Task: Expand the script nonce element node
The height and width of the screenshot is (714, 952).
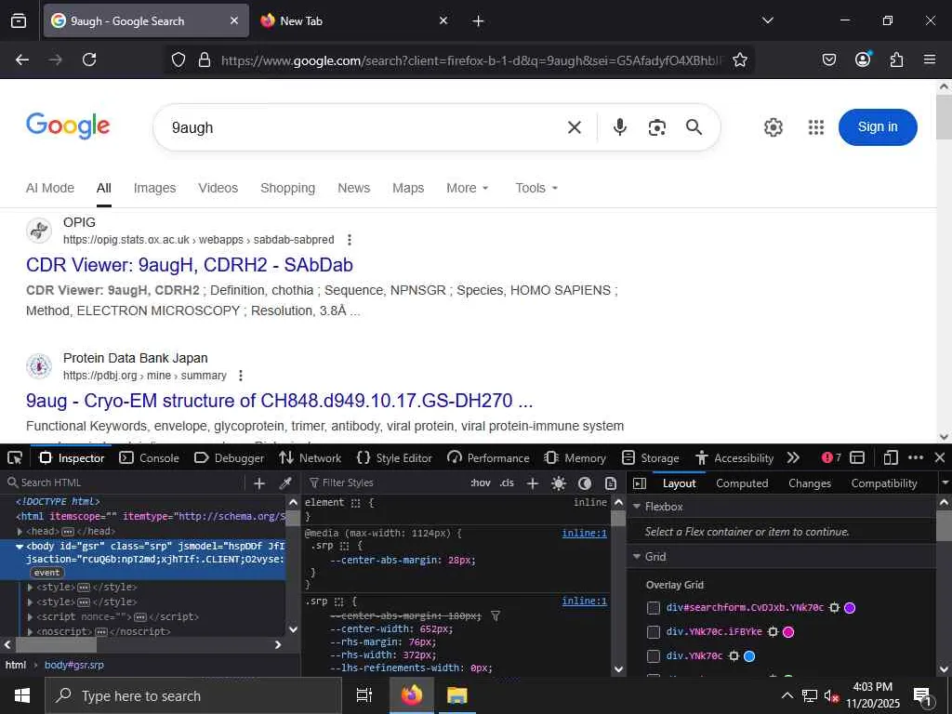Action: pyautogui.click(x=31, y=617)
